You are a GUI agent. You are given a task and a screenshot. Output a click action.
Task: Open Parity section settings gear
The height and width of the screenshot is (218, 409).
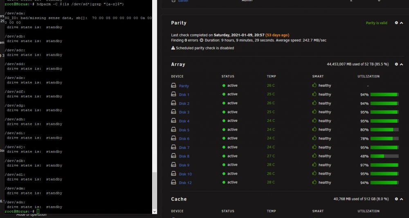tap(396, 23)
